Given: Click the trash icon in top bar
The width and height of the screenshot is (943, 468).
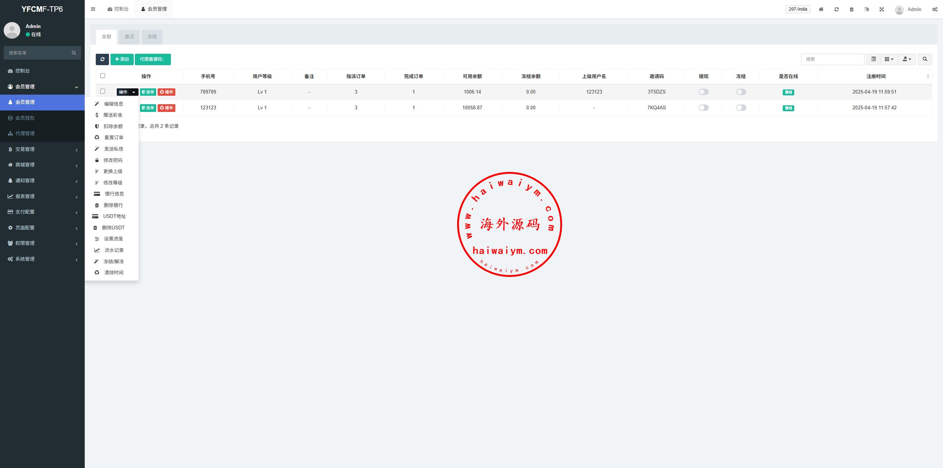Looking at the screenshot, I should coord(852,9).
